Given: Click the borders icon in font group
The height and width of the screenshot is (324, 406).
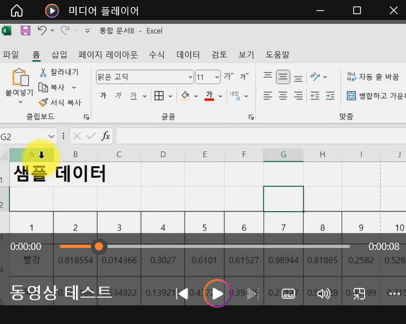Looking at the screenshot, I should click(159, 96).
